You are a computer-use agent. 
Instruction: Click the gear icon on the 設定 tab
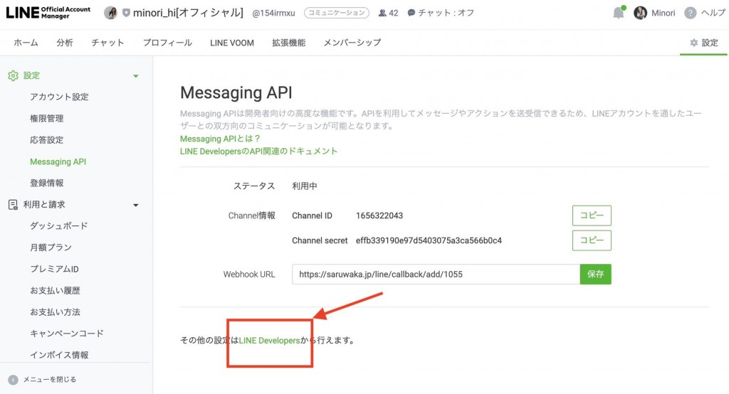(x=694, y=43)
